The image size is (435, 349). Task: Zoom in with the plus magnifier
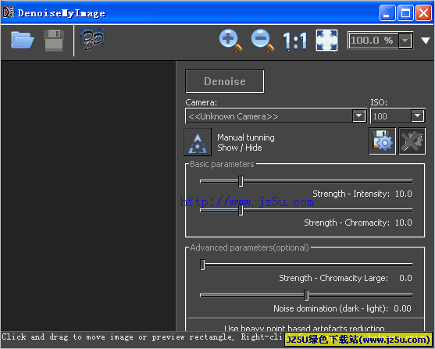230,41
